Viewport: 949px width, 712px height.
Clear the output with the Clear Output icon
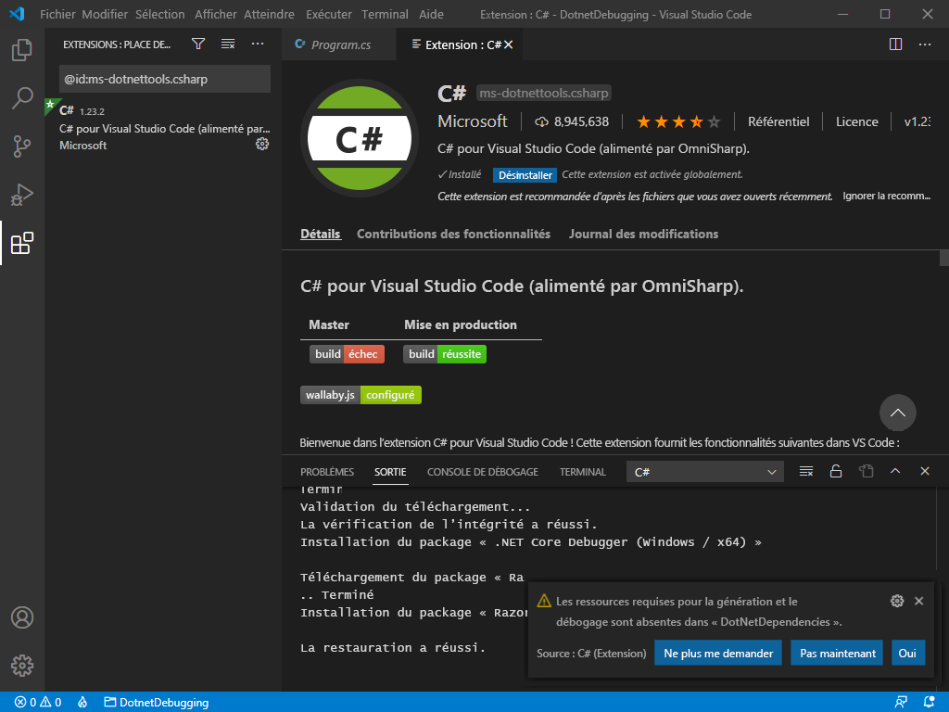tap(805, 471)
